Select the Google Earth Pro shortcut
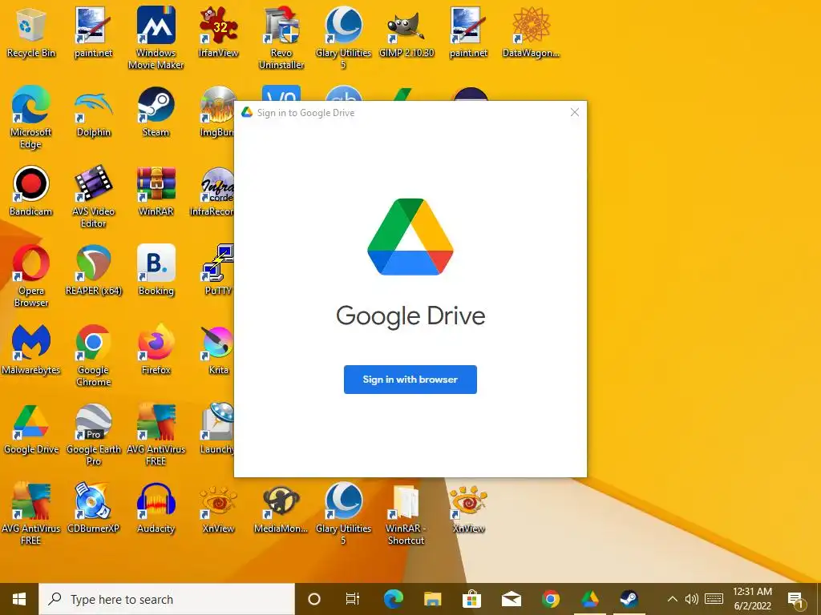Image resolution: width=821 pixels, height=615 pixels. click(93, 435)
